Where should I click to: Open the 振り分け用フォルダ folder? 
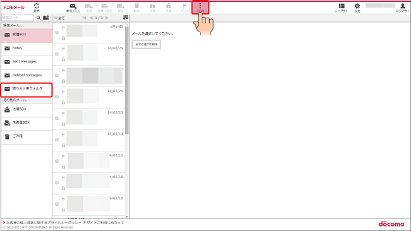coord(27,90)
